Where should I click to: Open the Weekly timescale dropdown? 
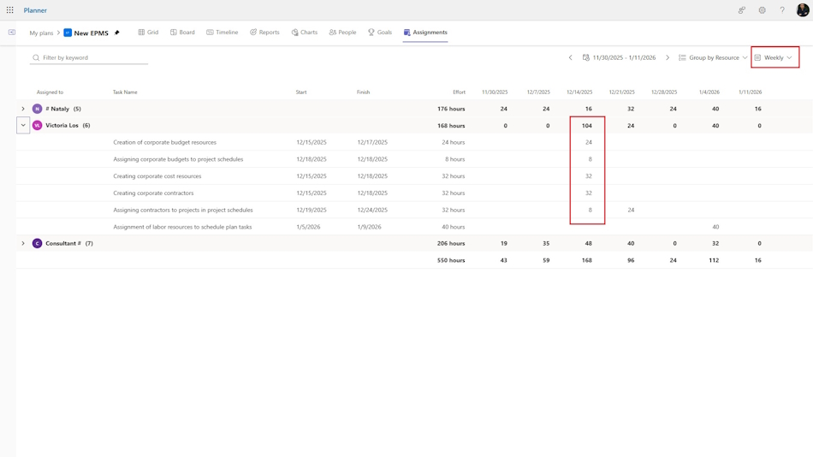(774, 57)
